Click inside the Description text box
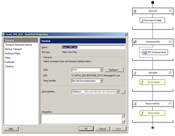Image resolution: width=175 pixels, height=136 pixels. click(x=81, y=119)
